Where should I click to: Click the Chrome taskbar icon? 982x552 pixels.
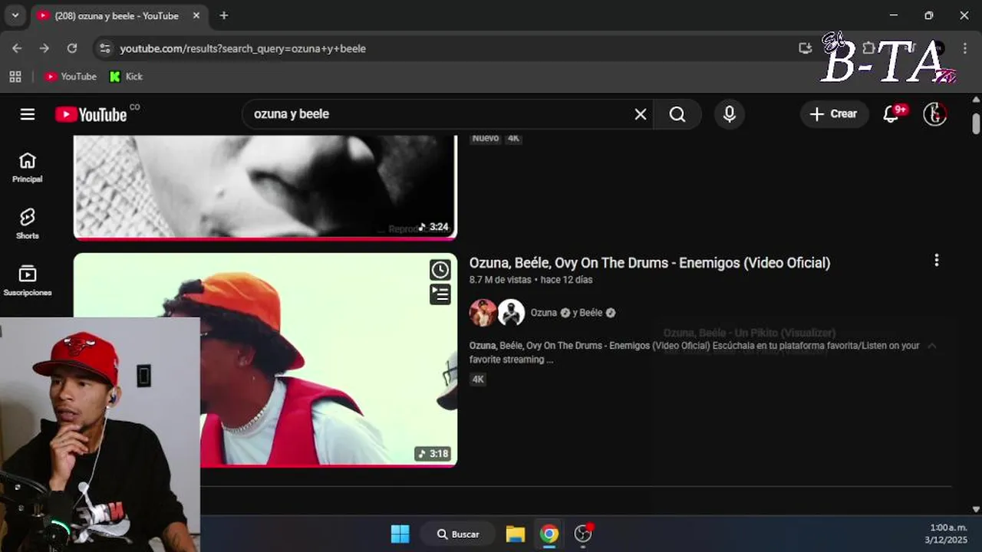(549, 534)
